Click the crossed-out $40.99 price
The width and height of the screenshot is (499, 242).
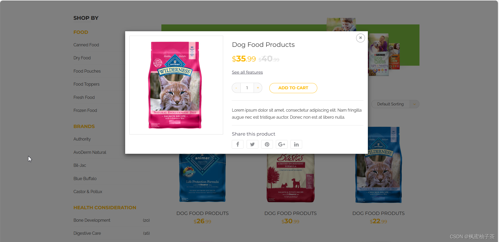(269, 59)
